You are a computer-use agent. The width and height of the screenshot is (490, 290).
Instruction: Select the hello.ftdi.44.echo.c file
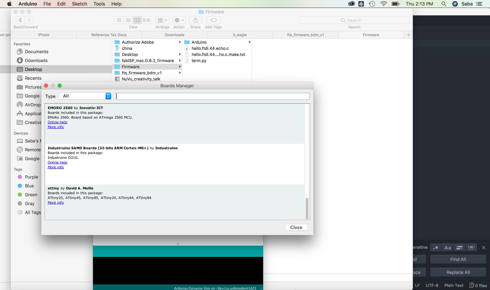click(210, 48)
